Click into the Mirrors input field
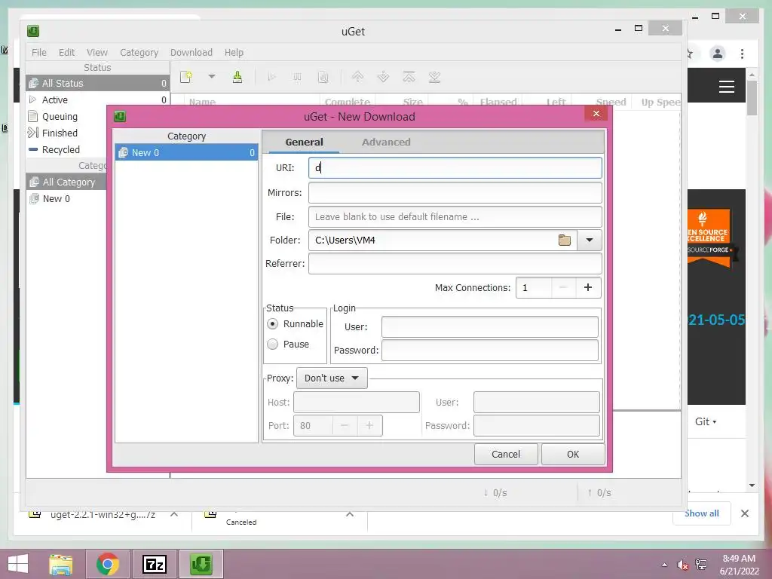Viewport: 772px width, 579px height. click(455, 192)
